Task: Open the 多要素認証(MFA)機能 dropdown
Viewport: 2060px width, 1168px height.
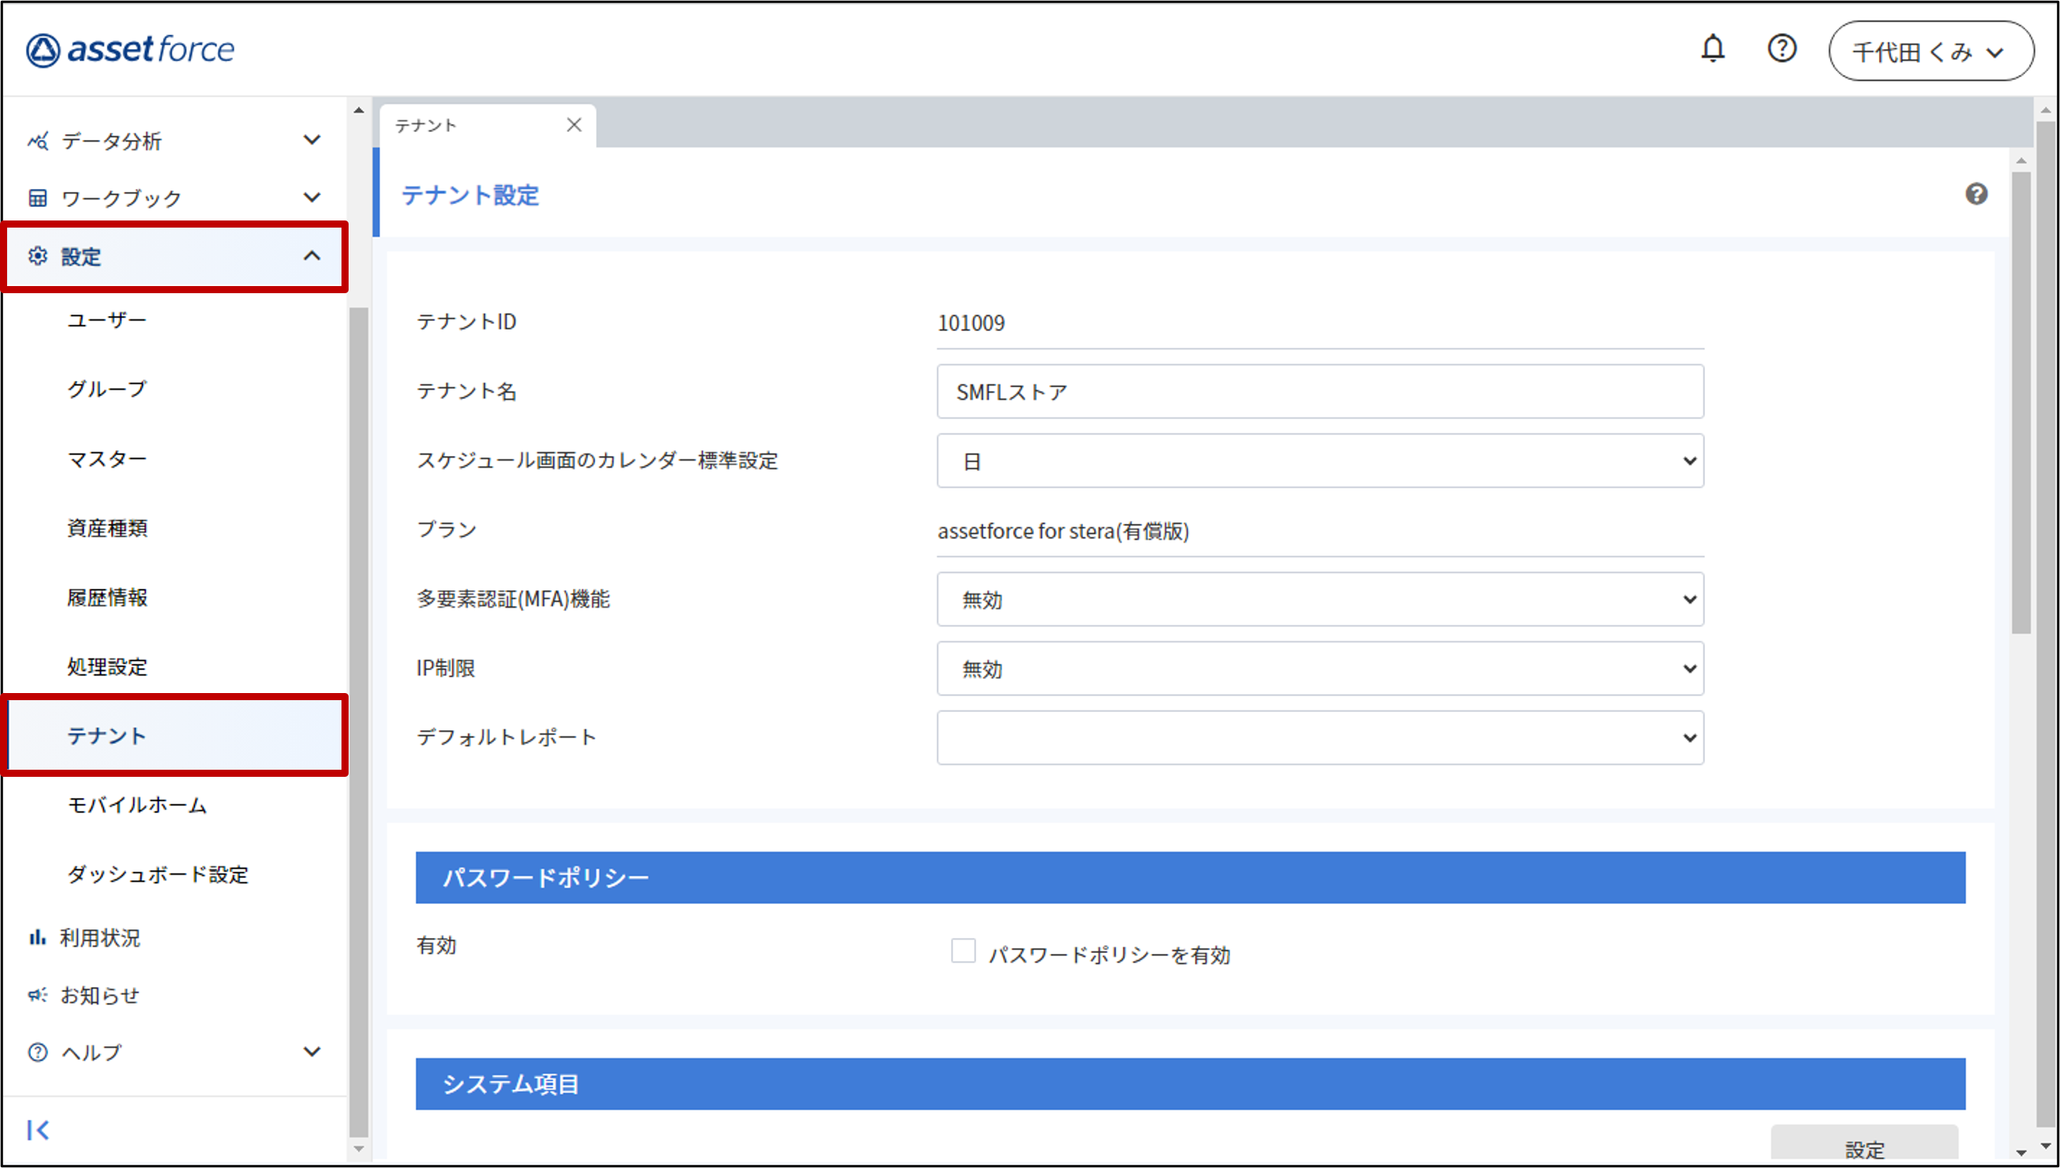Action: click(x=1319, y=599)
